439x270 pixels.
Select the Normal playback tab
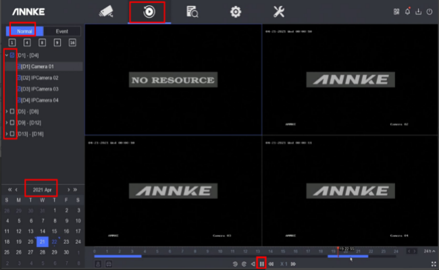coord(24,31)
